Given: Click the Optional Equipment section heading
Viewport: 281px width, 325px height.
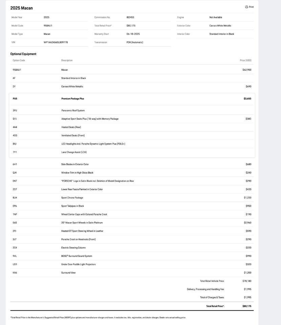Looking at the screenshot, I should [23, 54].
